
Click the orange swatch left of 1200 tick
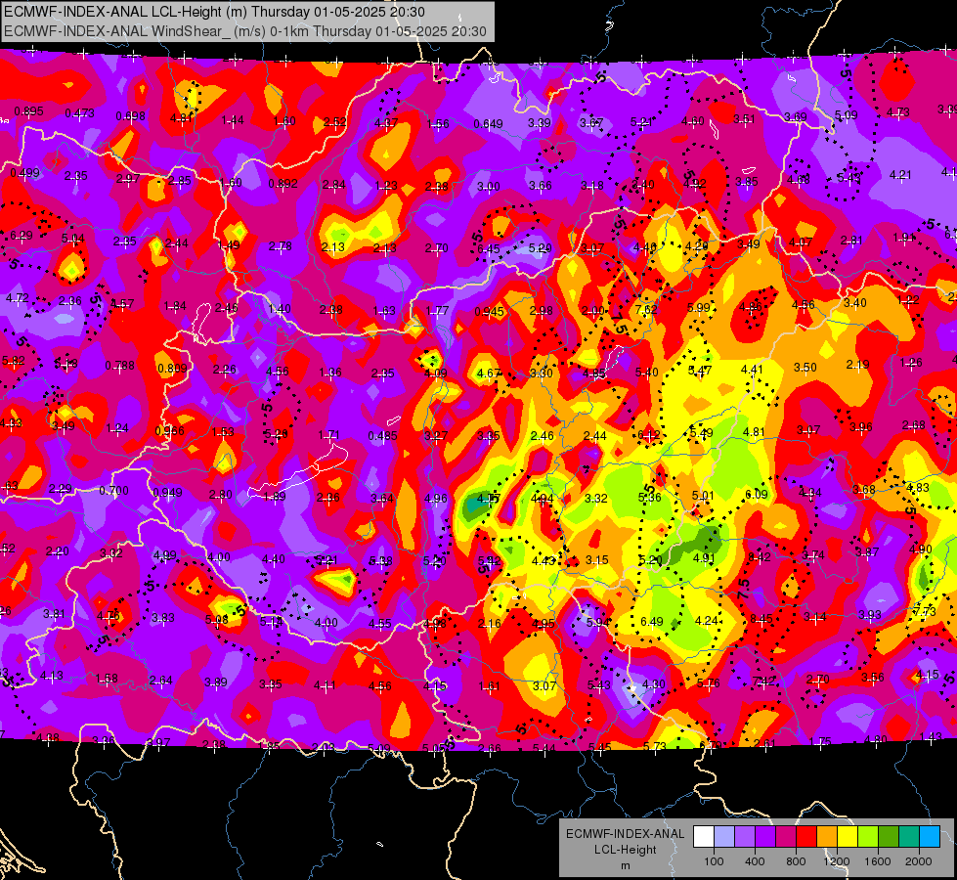827,836
